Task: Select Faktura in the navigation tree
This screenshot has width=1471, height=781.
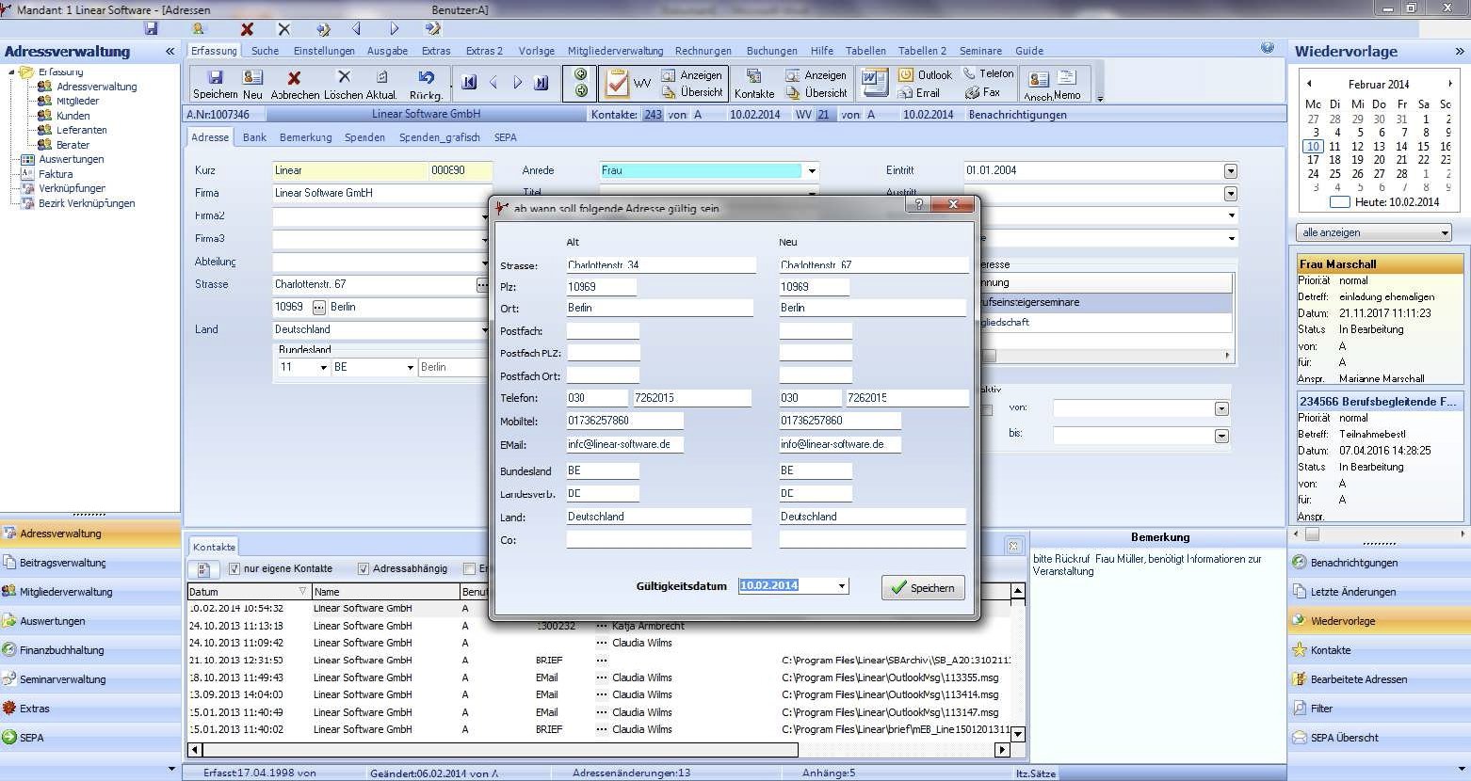Action: pos(56,174)
